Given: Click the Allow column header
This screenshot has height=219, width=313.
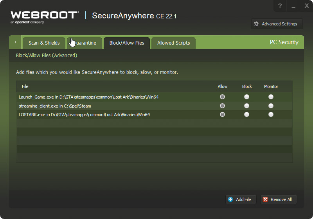Looking at the screenshot, I should tap(223, 86).
